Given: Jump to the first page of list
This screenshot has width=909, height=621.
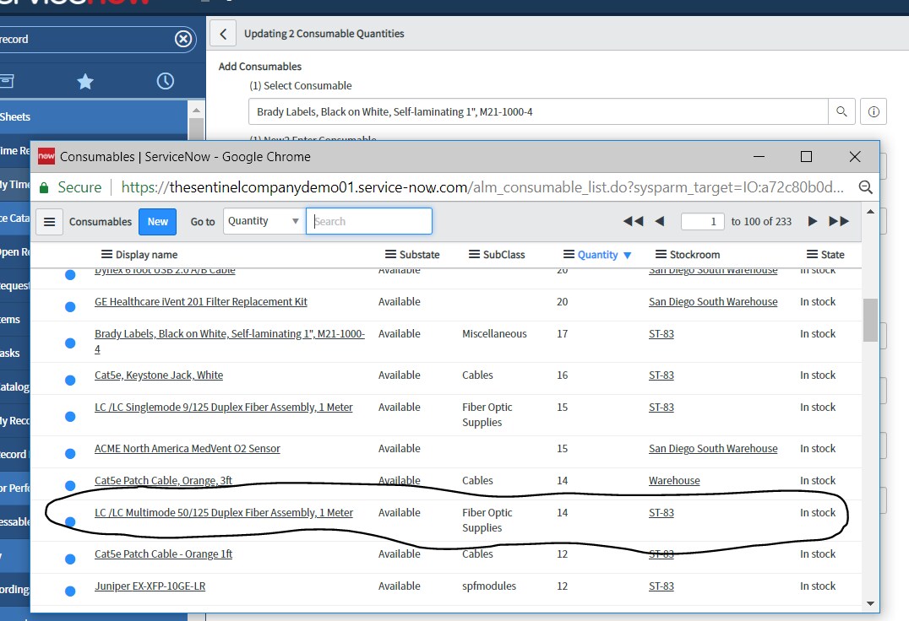Looking at the screenshot, I should point(633,221).
